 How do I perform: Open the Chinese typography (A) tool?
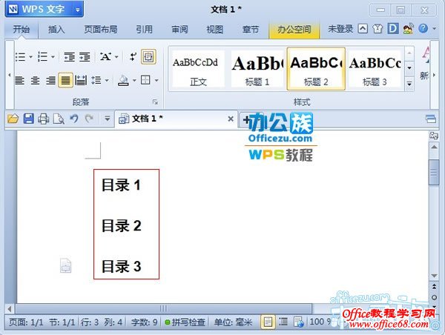tap(105, 57)
